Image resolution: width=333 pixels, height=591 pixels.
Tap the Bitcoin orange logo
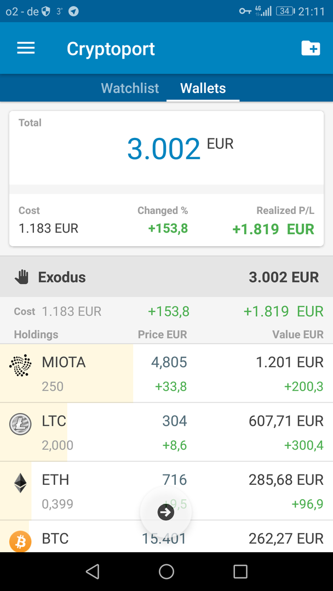(x=21, y=541)
